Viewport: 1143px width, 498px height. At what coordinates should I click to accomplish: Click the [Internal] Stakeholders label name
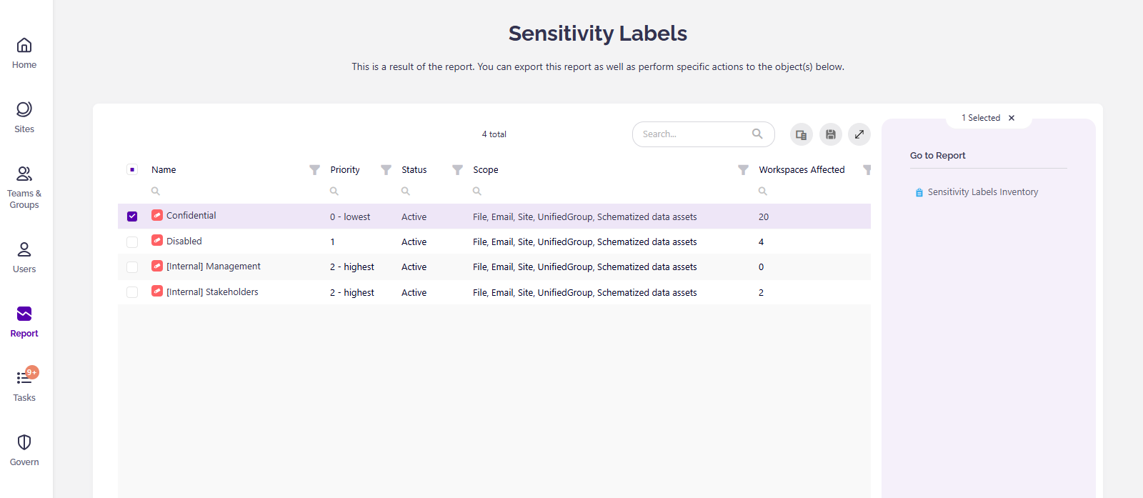pos(212,292)
